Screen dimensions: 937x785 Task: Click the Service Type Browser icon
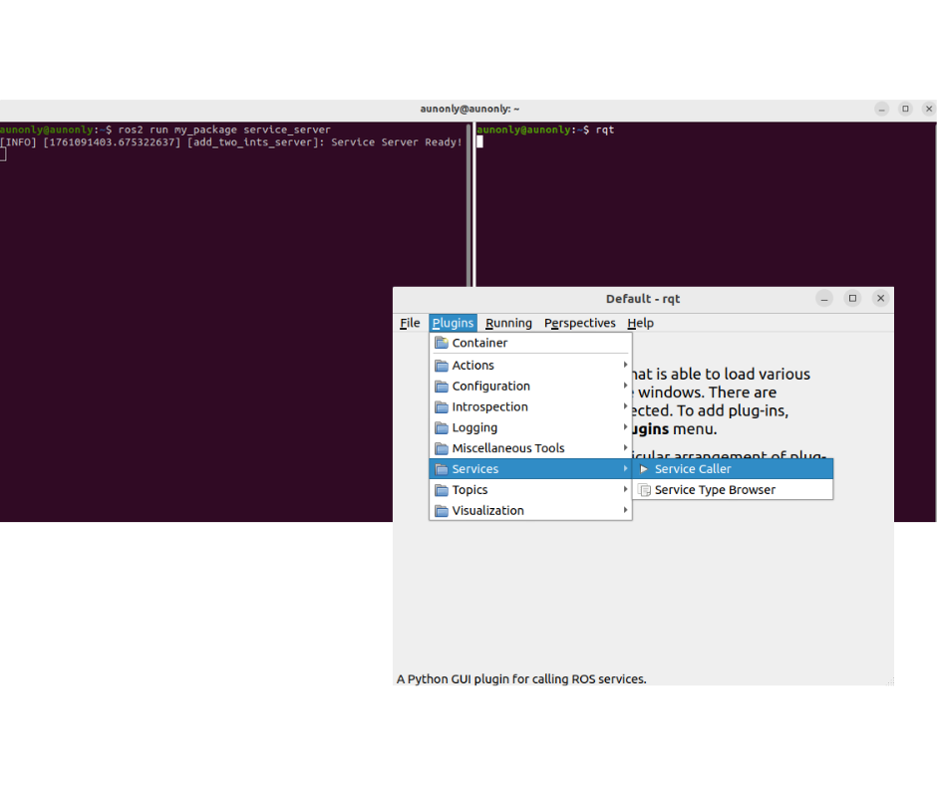coord(644,490)
